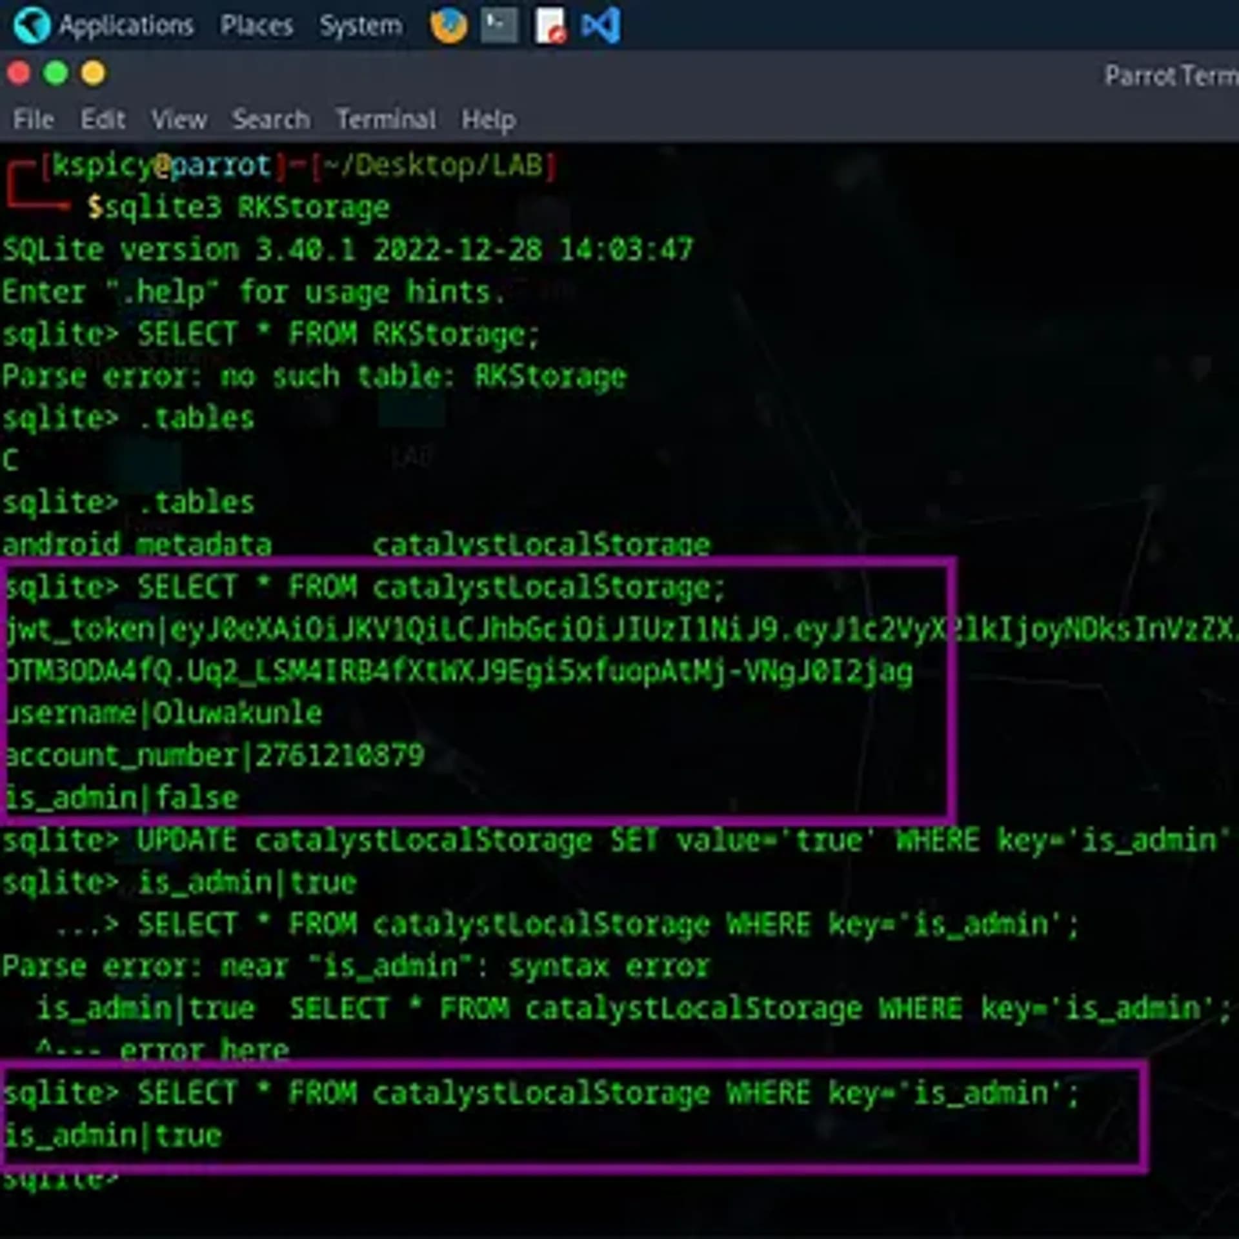The image size is (1239, 1239).
Task: Open the terminal Help menu
Action: click(488, 120)
